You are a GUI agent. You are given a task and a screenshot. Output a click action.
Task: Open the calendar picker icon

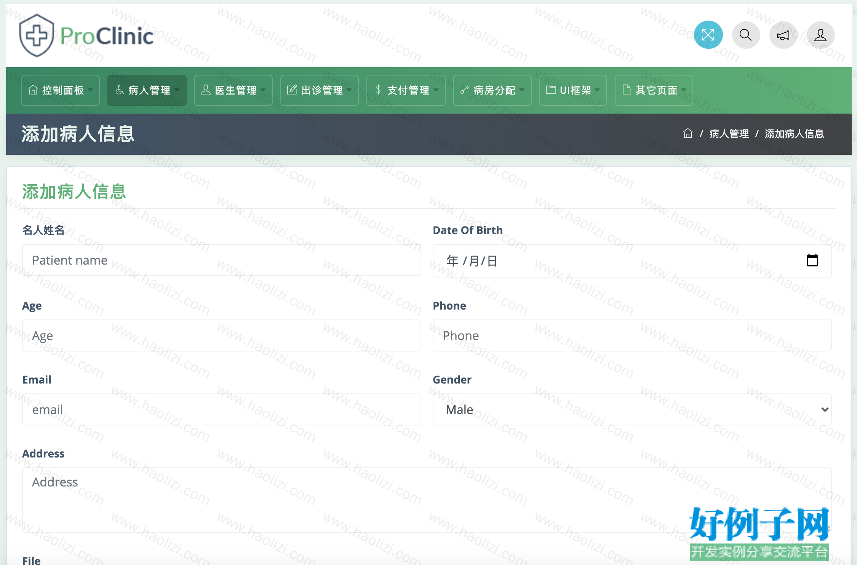click(x=812, y=260)
